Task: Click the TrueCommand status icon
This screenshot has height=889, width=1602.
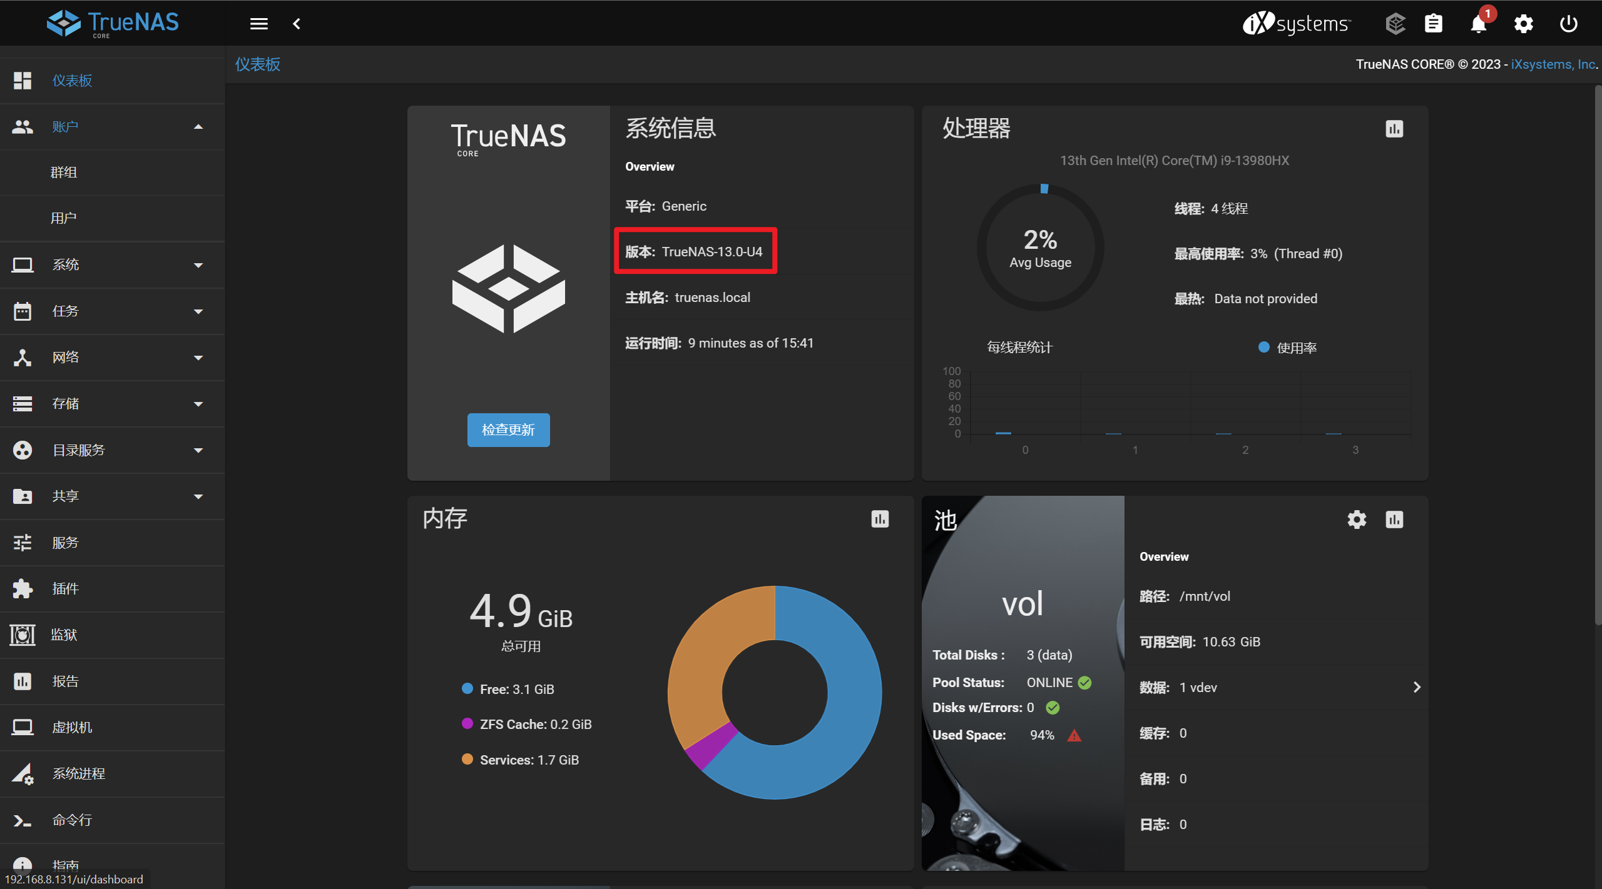Action: [x=1395, y=24]
